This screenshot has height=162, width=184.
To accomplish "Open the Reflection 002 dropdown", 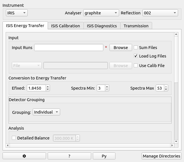I will tap(160, 13).
